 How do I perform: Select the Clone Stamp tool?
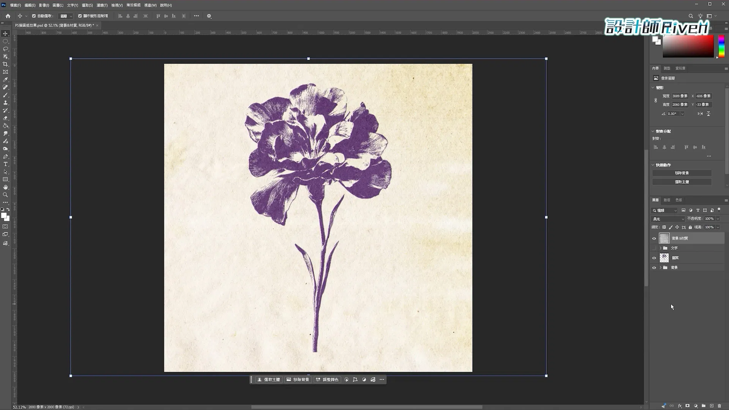(x=5, y=102)
